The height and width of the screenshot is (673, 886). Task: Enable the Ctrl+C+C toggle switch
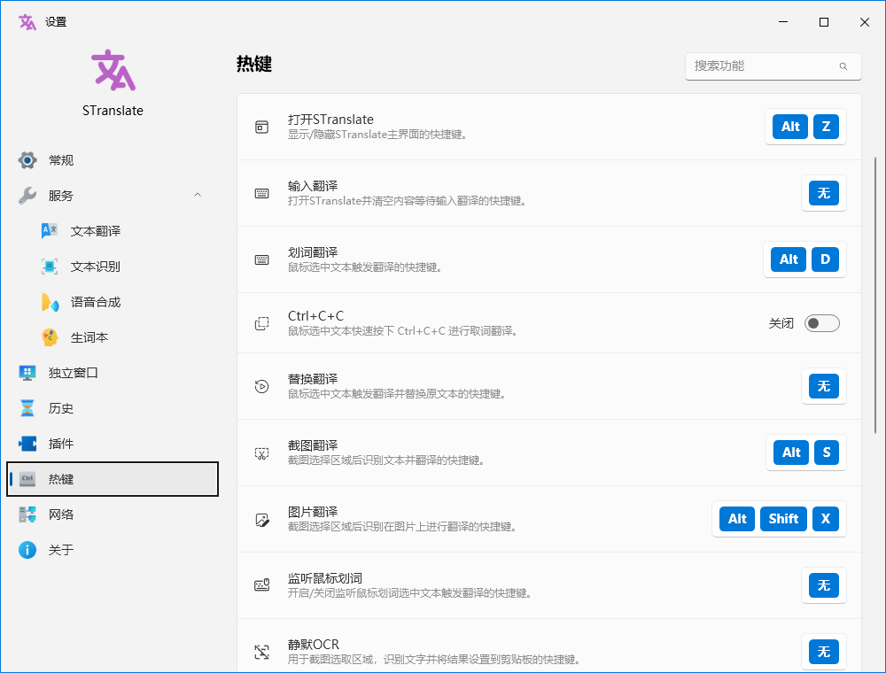click(821, 323)
